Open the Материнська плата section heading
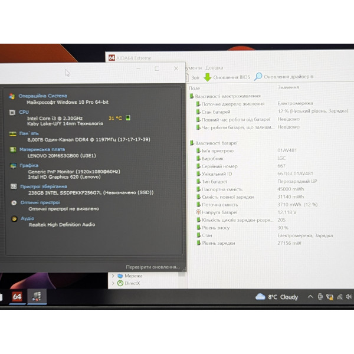This screenshot has height=354, width=354. (x=42, y=149)
